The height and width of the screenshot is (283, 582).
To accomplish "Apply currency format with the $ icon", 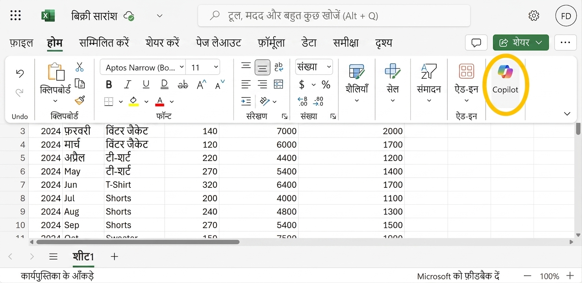I will [302, 85].
